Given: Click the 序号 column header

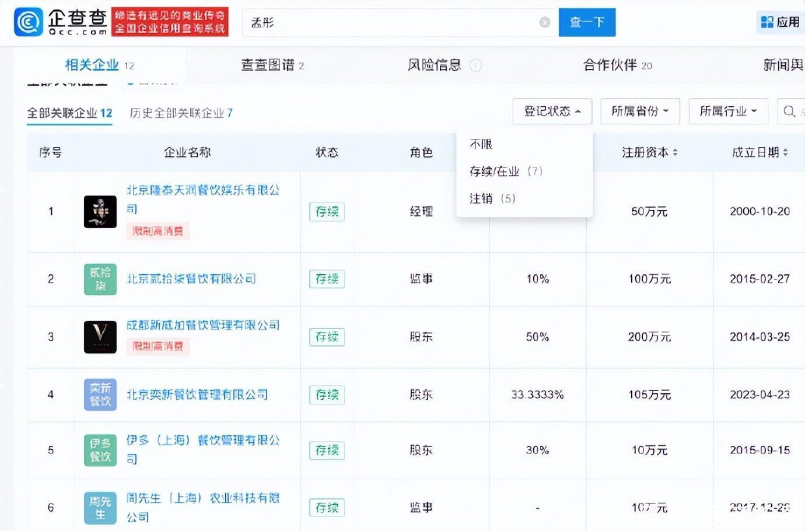Looking at the screenshot, I should [x=51, y=152].
